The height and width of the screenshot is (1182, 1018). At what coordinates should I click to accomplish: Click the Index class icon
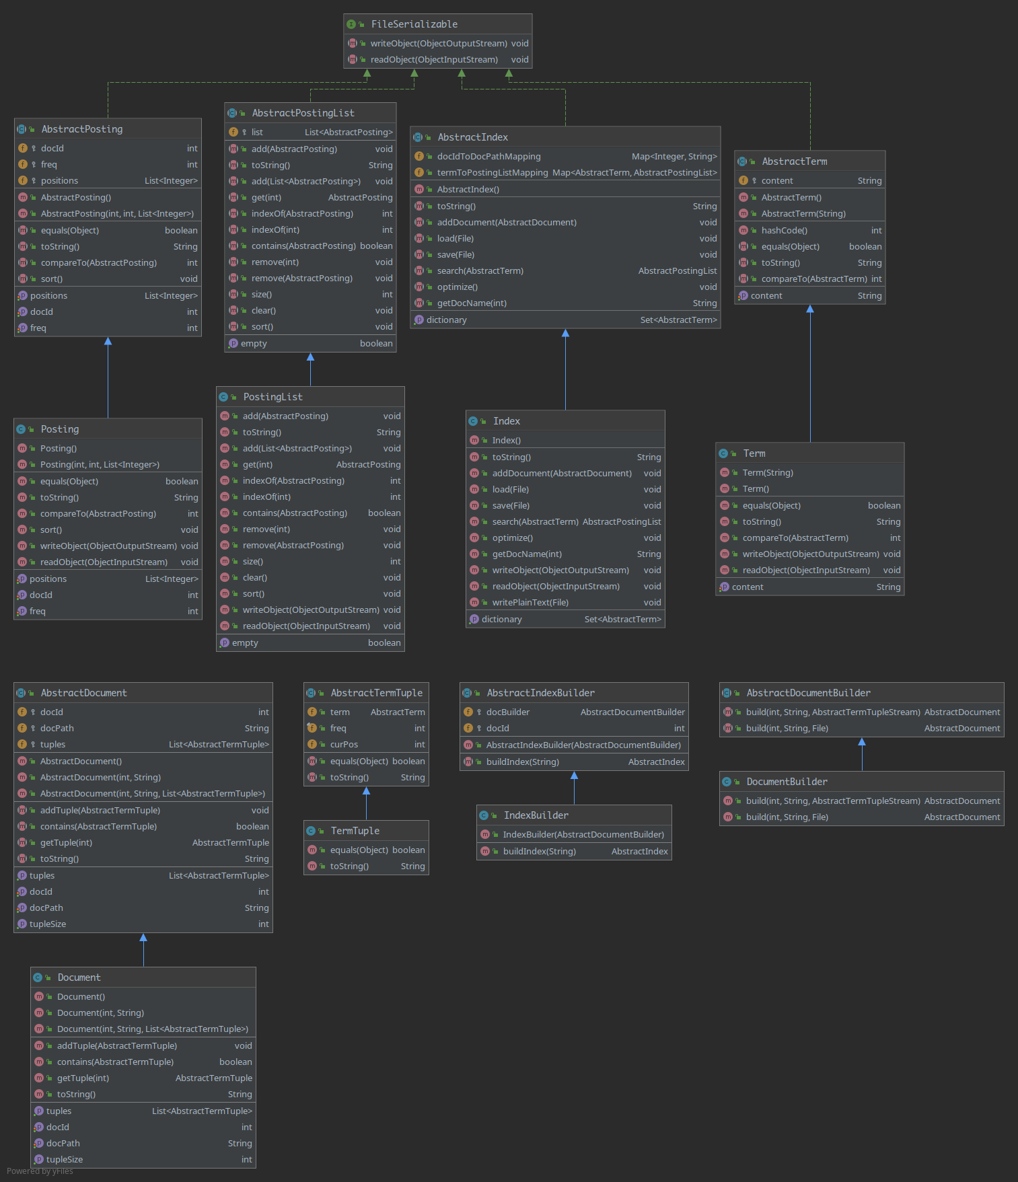pos(473,421)
